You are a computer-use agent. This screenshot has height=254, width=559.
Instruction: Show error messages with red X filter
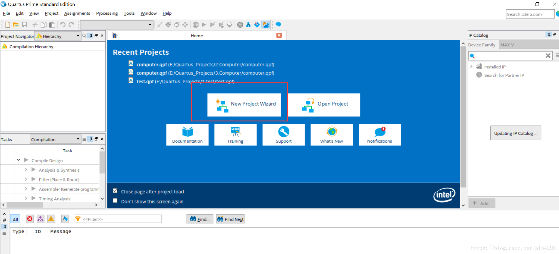pos(30,219)
